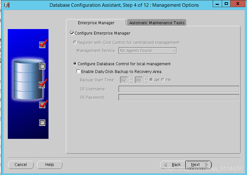Viewport: 247px width, 175px height.
Task: Select the PM radio button
Action: [x=163, y=80]
